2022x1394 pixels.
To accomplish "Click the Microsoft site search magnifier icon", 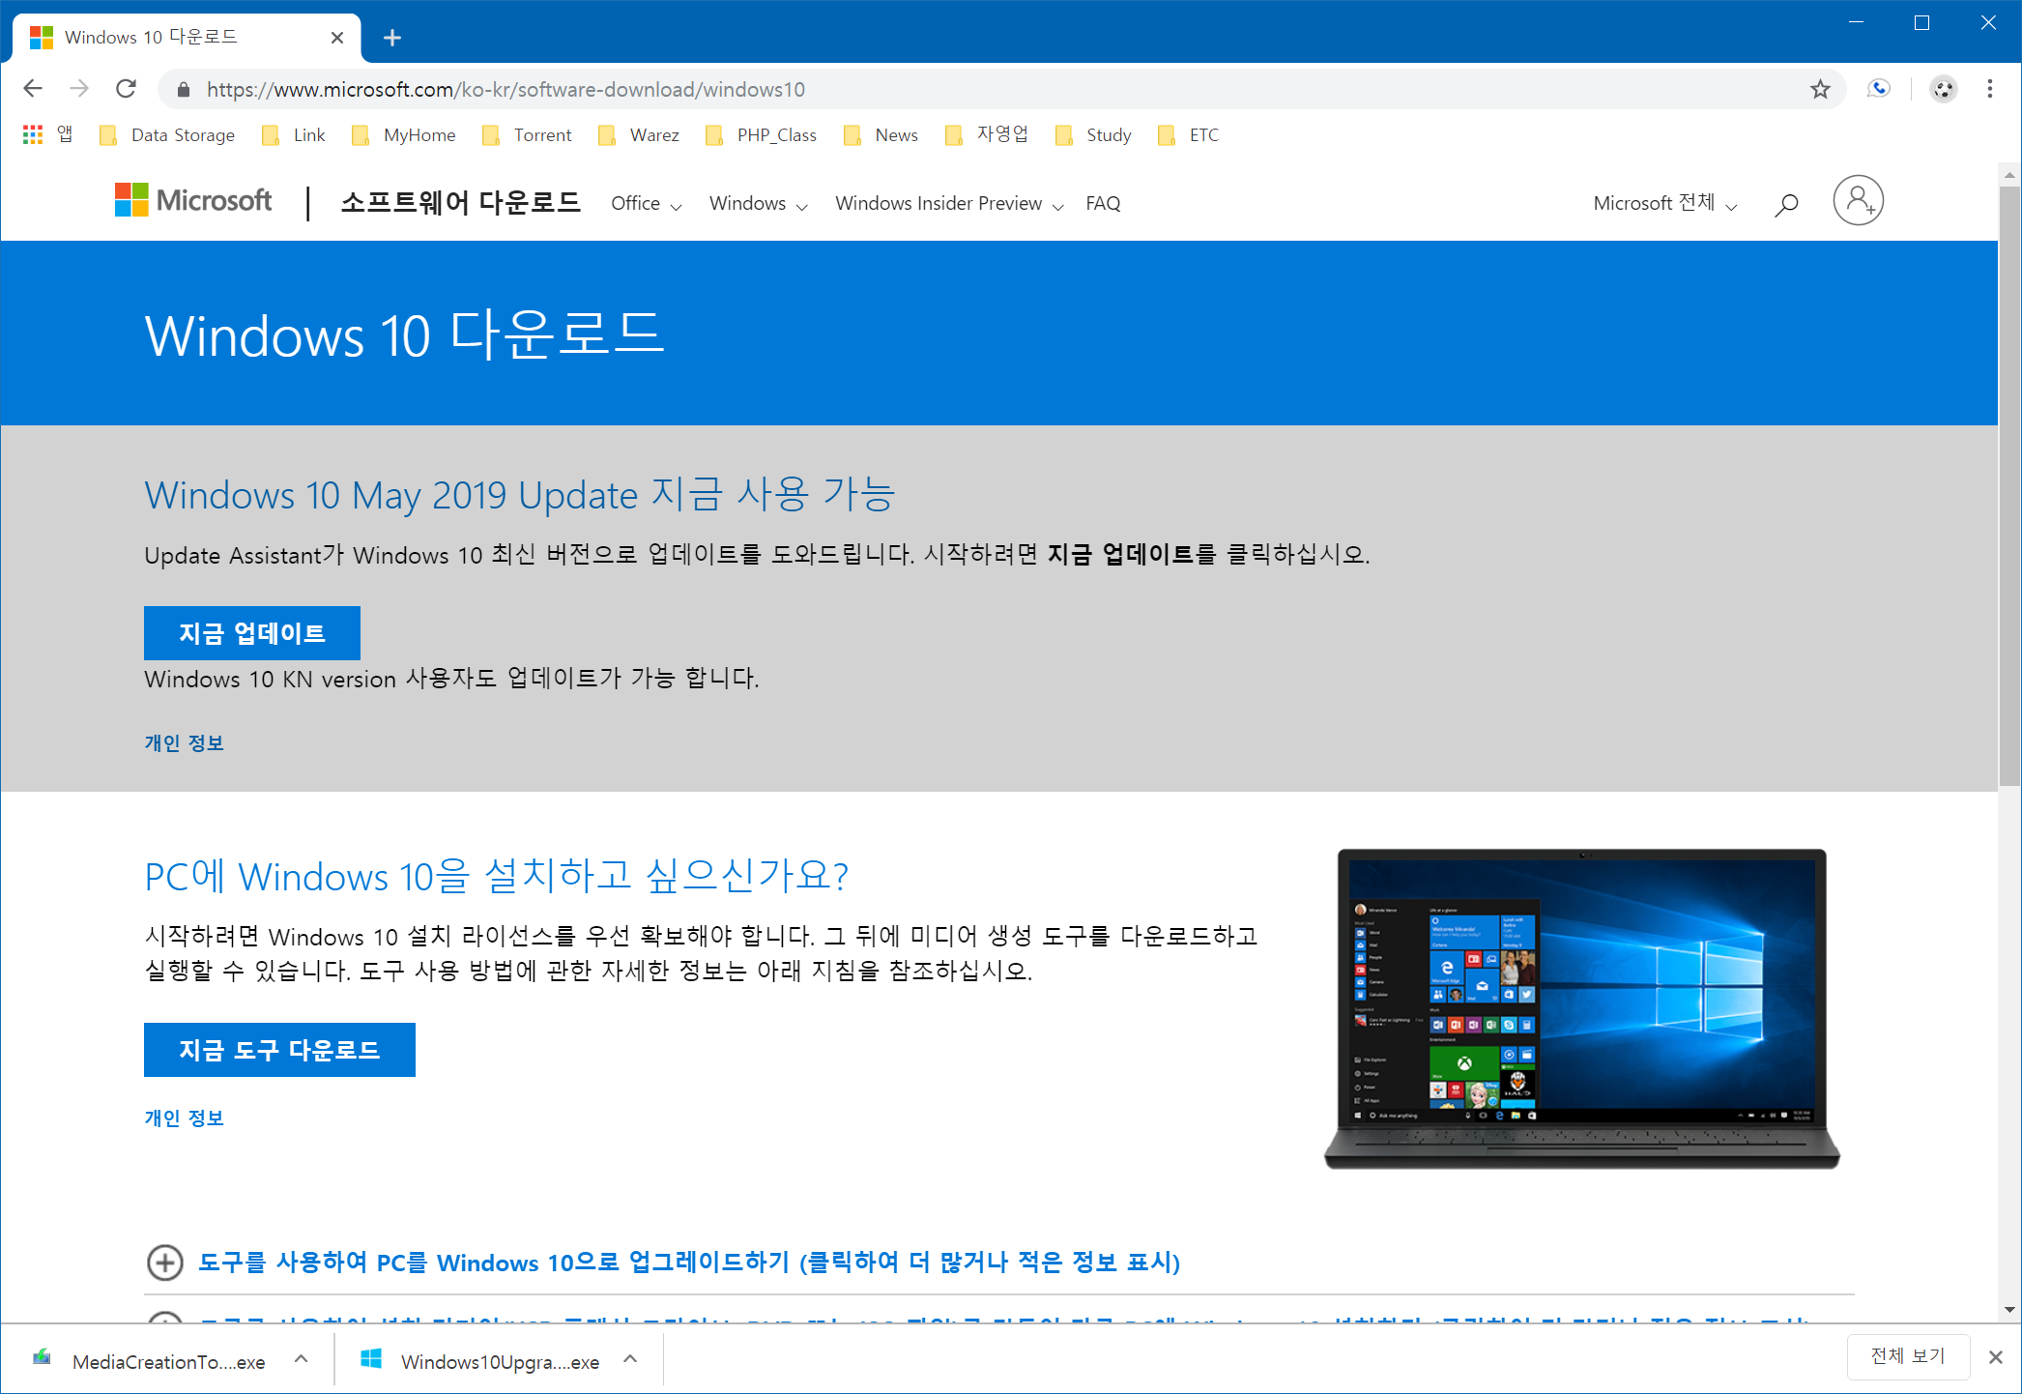I will (1786, 204).
